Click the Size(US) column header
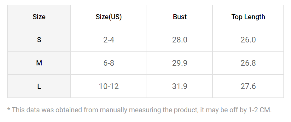The height and width of the screenshot is (122, 291). (x=109, y=17)
